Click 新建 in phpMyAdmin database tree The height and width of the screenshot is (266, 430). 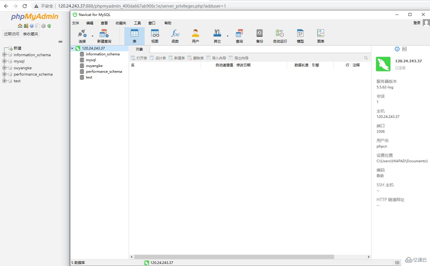click(17, 48)
